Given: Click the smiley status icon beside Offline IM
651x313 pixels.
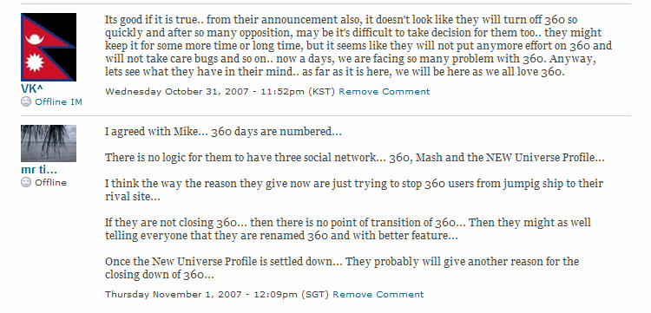Looking at the screenshot, I should pos(26,101).
